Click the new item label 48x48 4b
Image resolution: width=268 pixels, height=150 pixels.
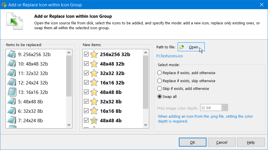111,121
